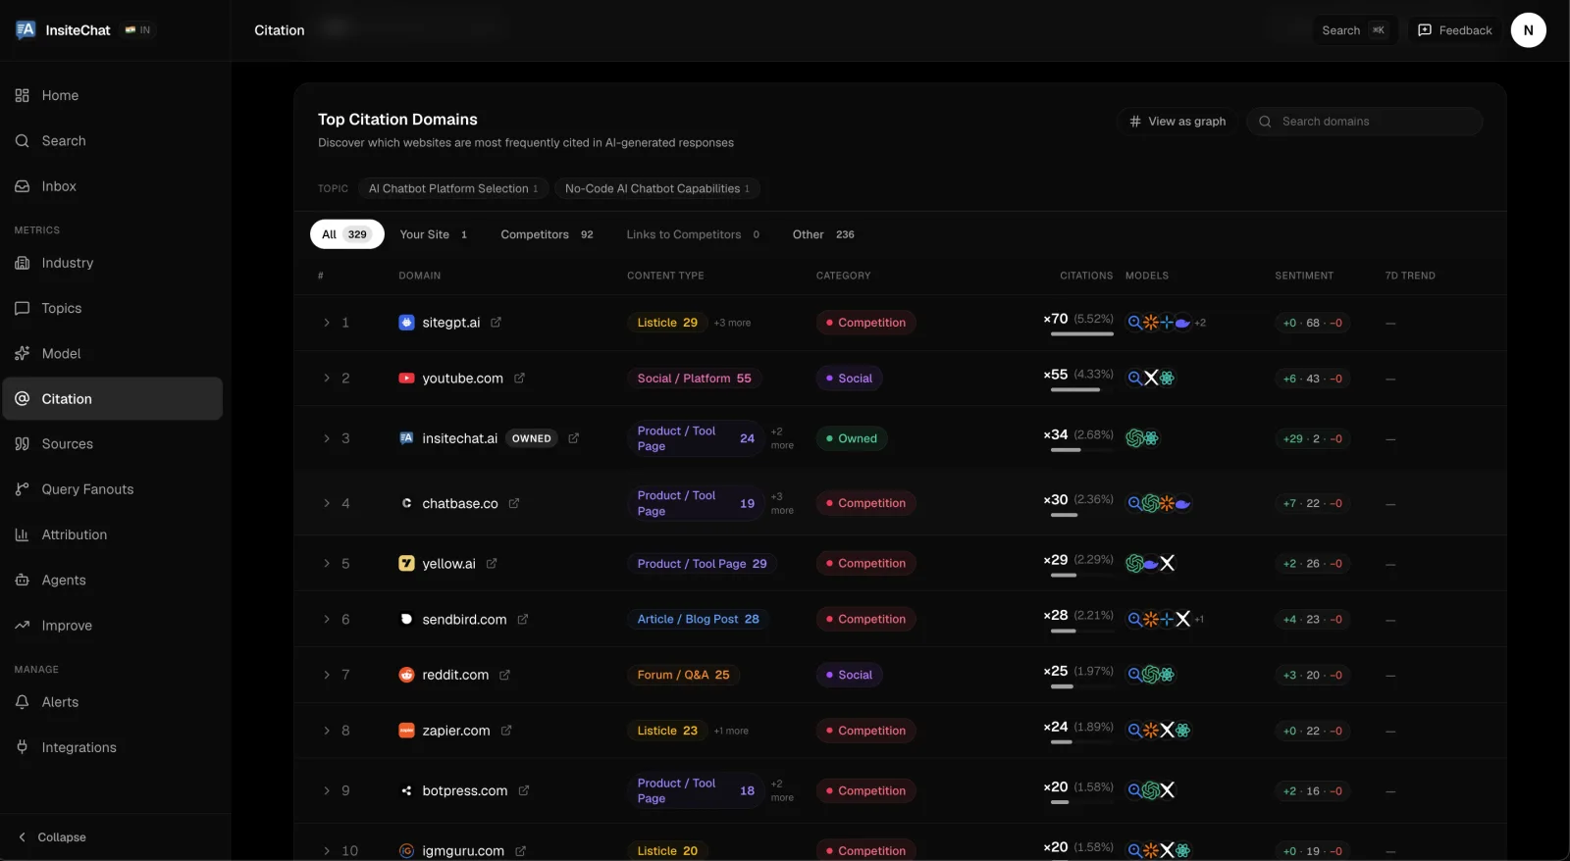Switch on View as graph
The height and width of the screenshot is (861, 1570).
coord(1177,122)
